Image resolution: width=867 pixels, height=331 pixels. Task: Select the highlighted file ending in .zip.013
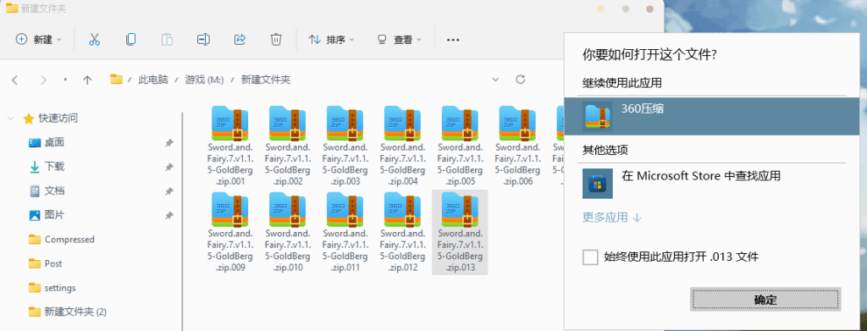[x=460, y=232]
